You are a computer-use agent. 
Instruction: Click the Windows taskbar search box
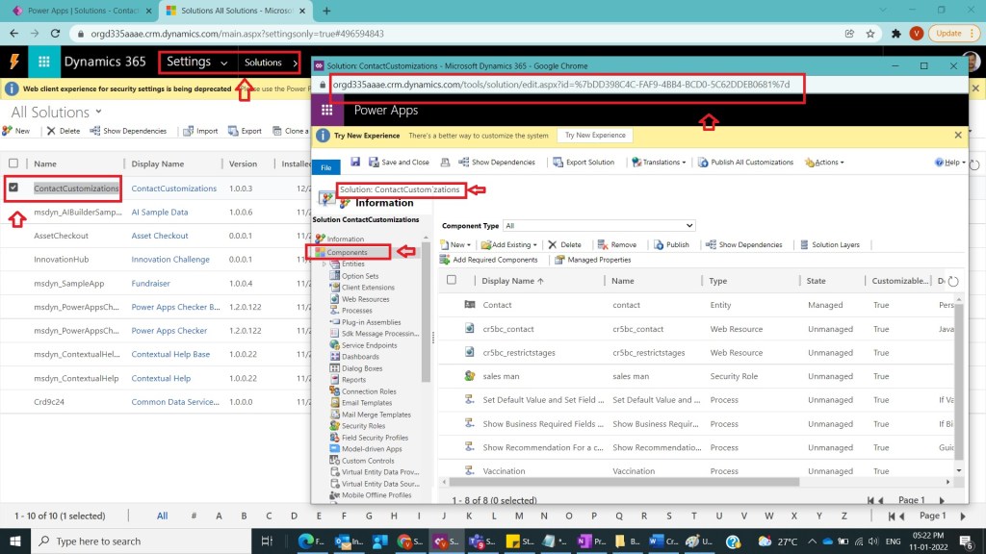96,541
